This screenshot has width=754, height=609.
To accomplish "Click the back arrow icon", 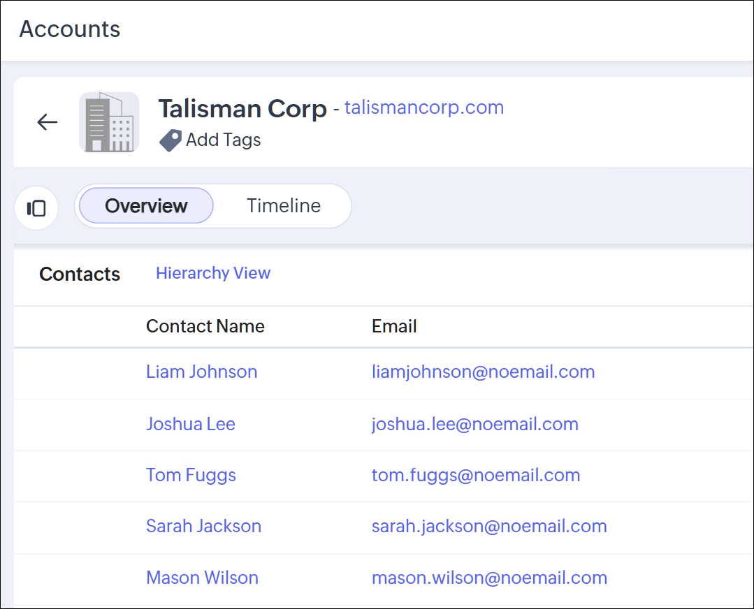I will tap(48, 122).
